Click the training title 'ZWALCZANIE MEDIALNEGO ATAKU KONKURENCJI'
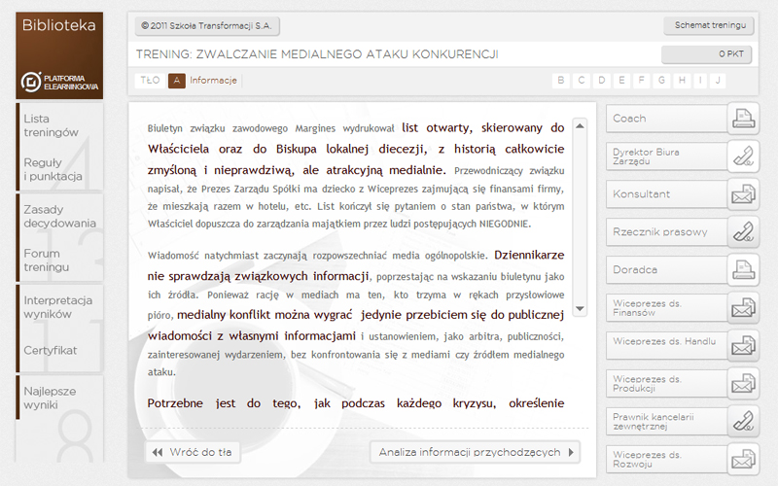Viewport: 778px width, 486px height. pos(347,54)
